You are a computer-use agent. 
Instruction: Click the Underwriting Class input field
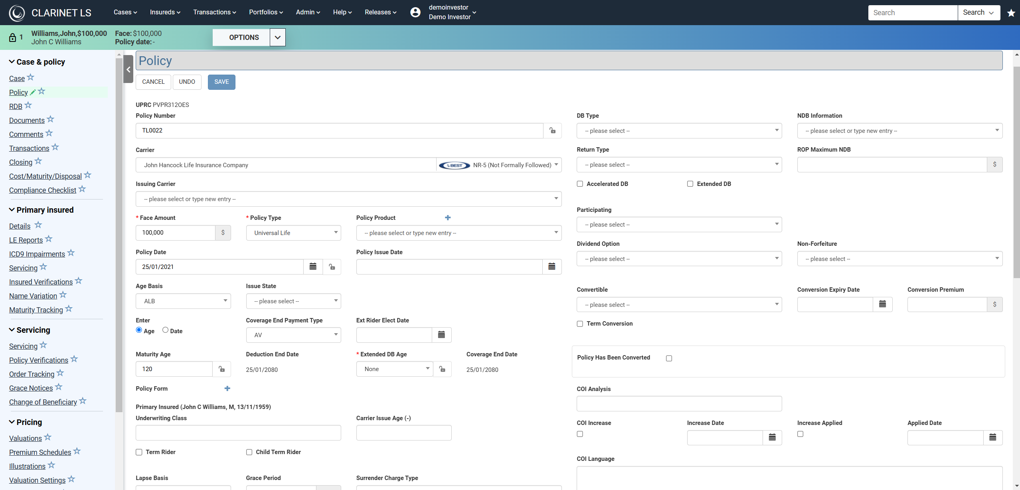click(x=238, y=433)
